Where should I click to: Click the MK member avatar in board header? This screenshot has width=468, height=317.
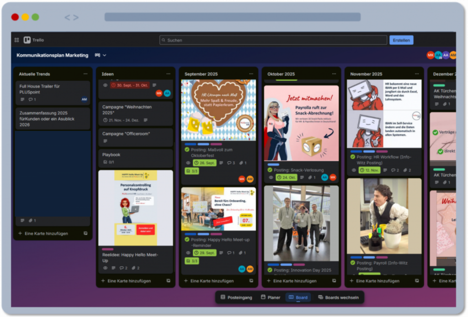430,55
